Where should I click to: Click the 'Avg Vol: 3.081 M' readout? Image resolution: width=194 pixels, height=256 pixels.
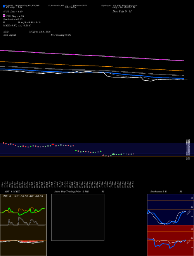(x=124, y=7)
